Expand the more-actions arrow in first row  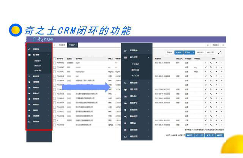222,62
